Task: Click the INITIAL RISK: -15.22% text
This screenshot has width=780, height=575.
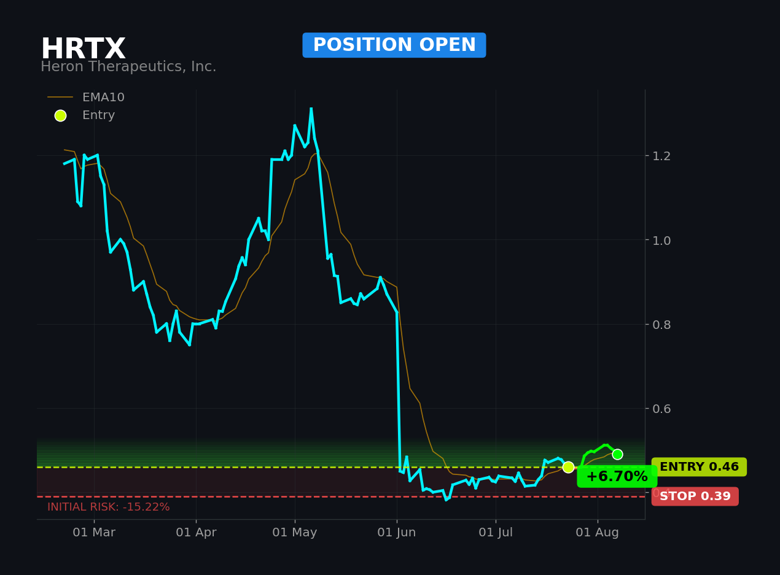Action: tap(109, 507)
